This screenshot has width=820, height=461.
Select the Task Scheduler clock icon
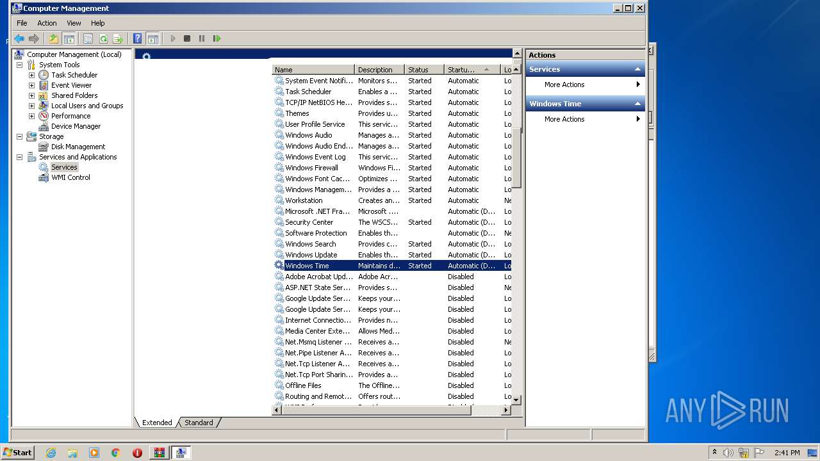tap(44, 75)
